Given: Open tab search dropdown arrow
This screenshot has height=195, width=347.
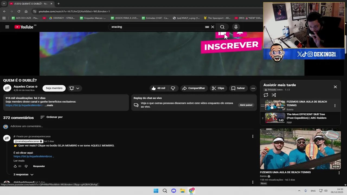Looking at the screenshot, I should tap(4, 4).
